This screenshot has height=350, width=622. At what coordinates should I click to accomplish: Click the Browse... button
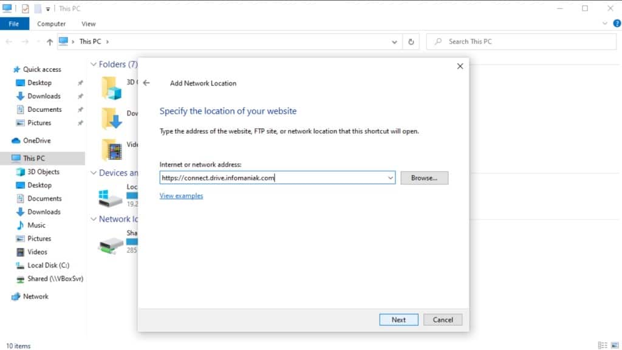coord(425,178)
